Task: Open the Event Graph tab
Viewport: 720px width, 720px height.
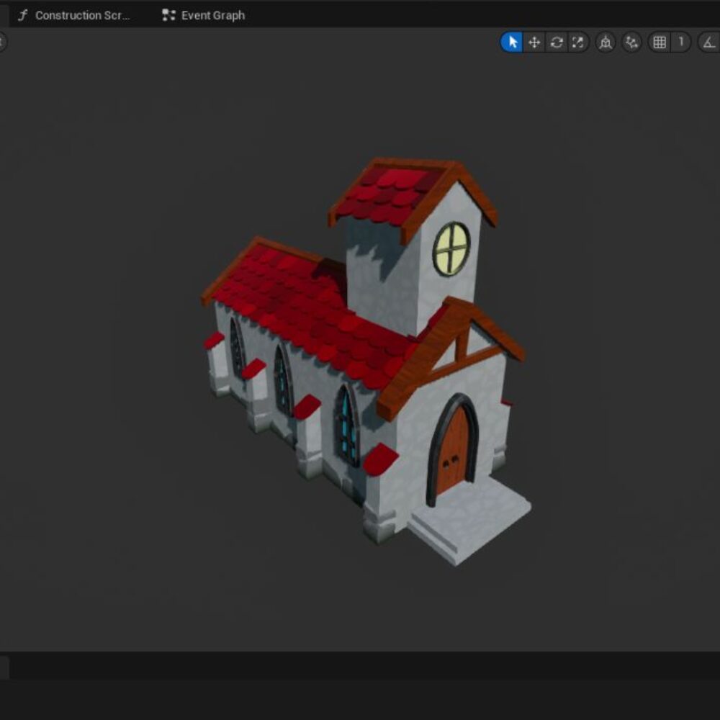Action: click(212, 15)
